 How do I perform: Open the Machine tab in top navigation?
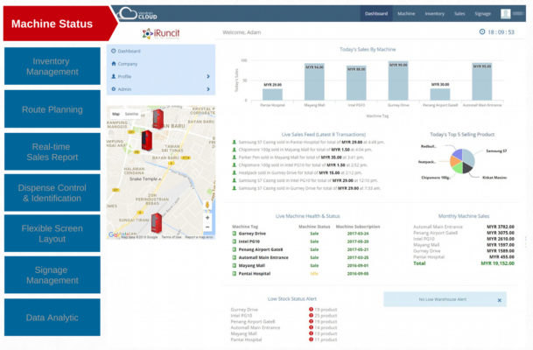[406, 14]
